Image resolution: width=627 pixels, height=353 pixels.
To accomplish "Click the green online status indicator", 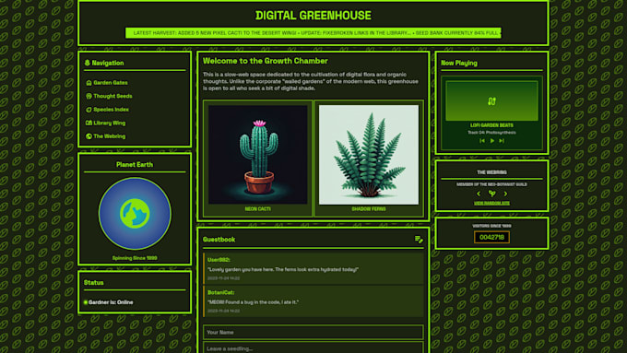I will pos(86,302).
